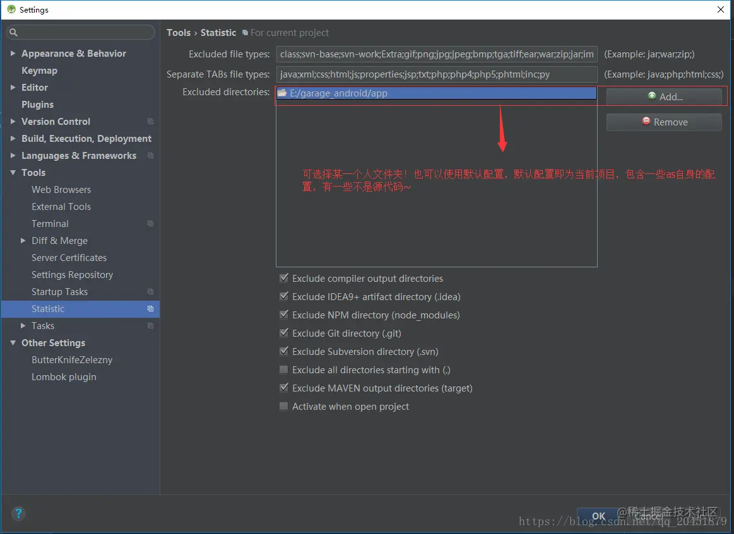This screenshot has height=534, width=734.
Task: Expand the Editor tree node arrow
Action: pyautogui.click(x=13, y=88)
